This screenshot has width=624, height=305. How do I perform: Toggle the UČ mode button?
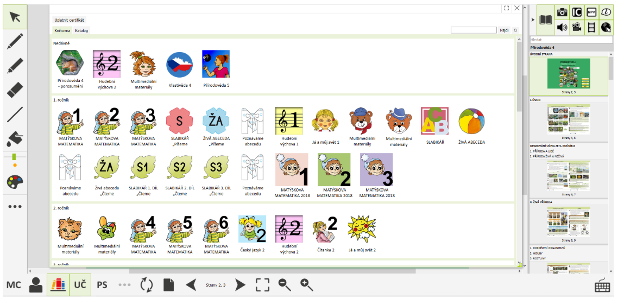(x=80, y=285)
